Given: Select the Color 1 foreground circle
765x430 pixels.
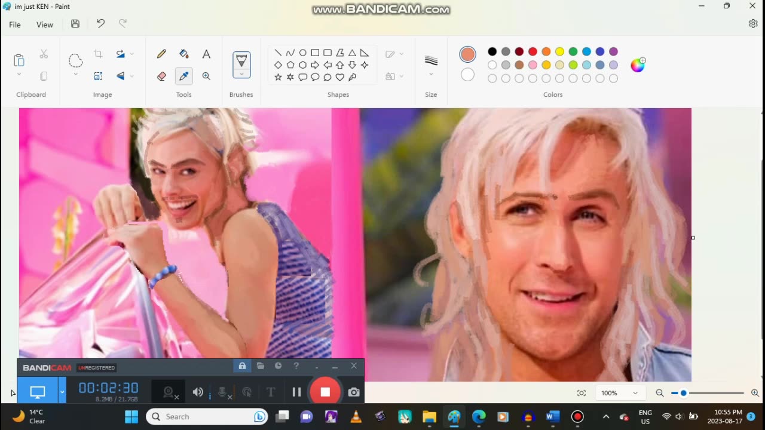Looking at the screenshot, I should pos(467,54).
